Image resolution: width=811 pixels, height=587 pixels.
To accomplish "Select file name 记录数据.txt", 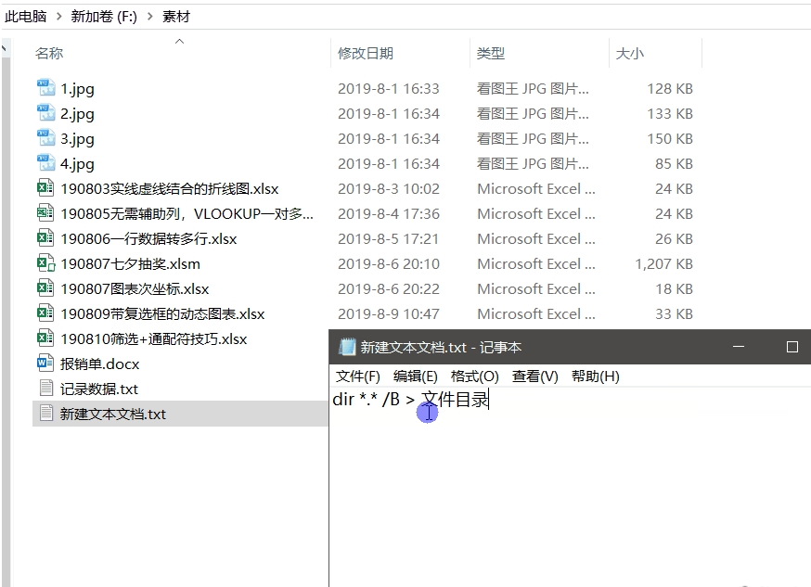I will coord(99,389).
